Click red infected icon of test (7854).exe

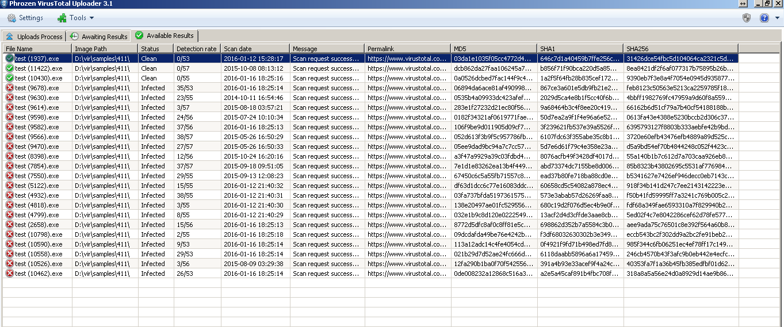9,166
